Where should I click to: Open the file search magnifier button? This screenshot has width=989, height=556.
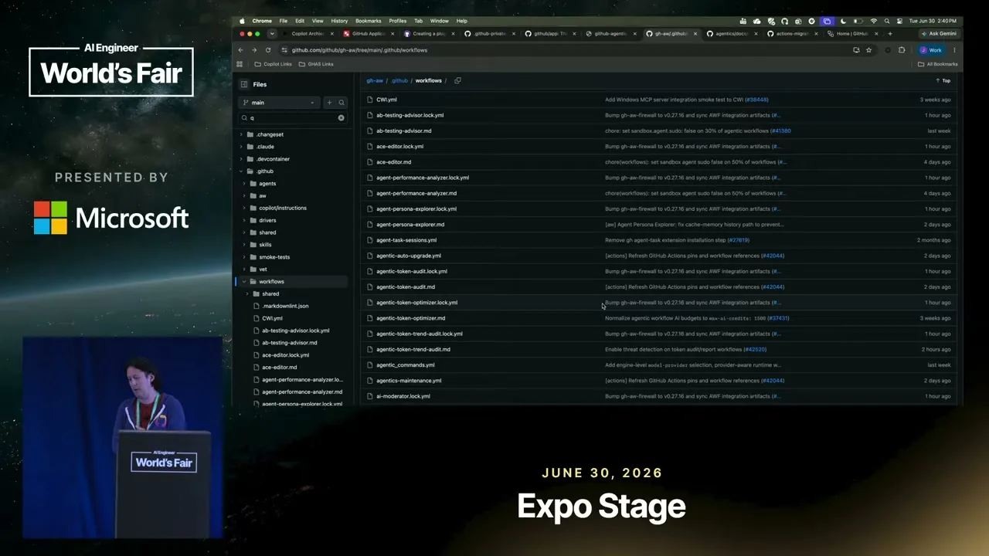pyautogui.click(x=341, y=103)
